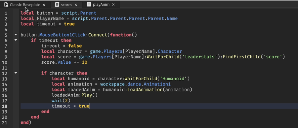Open the scores script tab
This screenshot has width=298, height=128.
(66, 5)
